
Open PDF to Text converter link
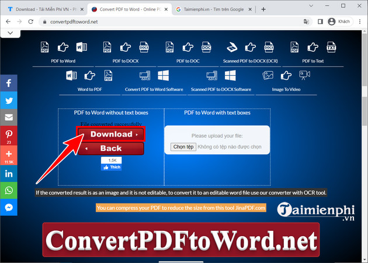pos(313,61)
